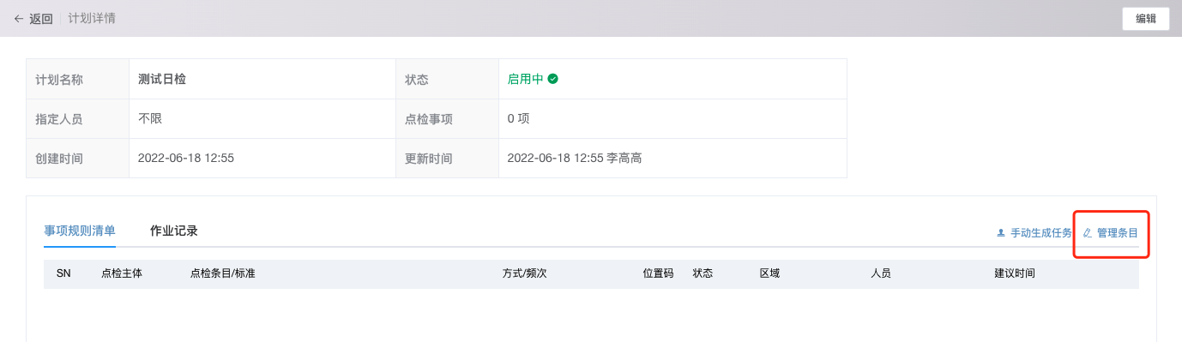
Task: Click the back arrow icon
Action: [19, 18]
